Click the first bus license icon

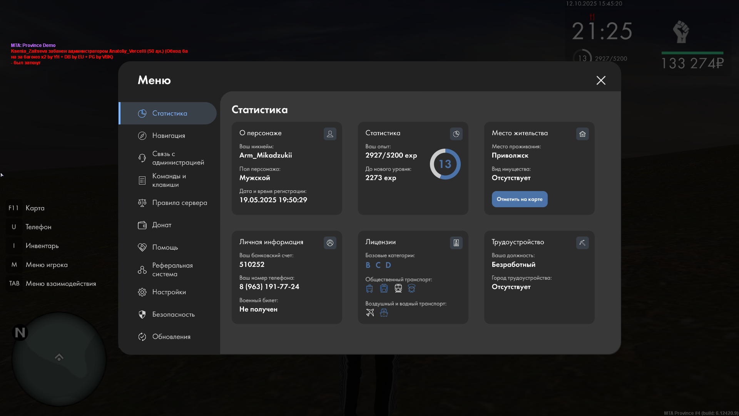coord(369,289)
